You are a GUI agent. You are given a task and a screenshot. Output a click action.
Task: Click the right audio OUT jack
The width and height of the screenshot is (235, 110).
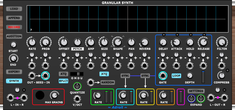click(224, 98)
